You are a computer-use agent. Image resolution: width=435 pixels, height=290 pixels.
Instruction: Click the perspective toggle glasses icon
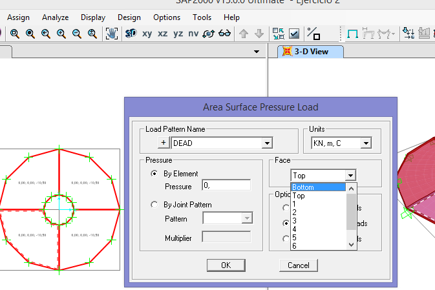225,34
